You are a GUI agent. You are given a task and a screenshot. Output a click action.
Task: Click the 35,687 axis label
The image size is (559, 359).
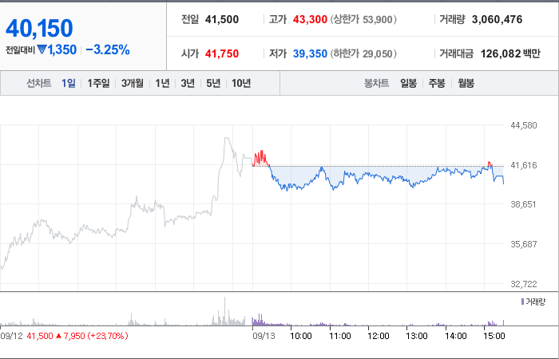click(x=523, y=244)
